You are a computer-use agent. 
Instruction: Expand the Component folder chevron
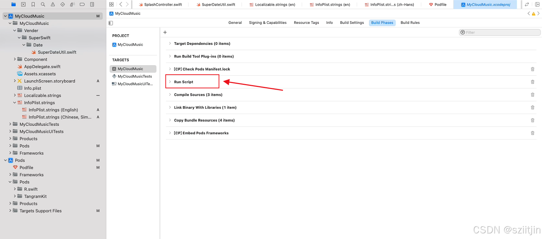(x=15, y=60)
